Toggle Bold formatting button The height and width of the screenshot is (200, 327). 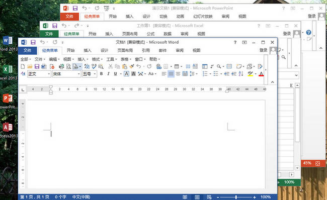click(x=101, y=74)
